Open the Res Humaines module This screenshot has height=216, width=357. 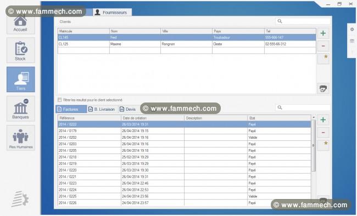click(x=21, y=138)
